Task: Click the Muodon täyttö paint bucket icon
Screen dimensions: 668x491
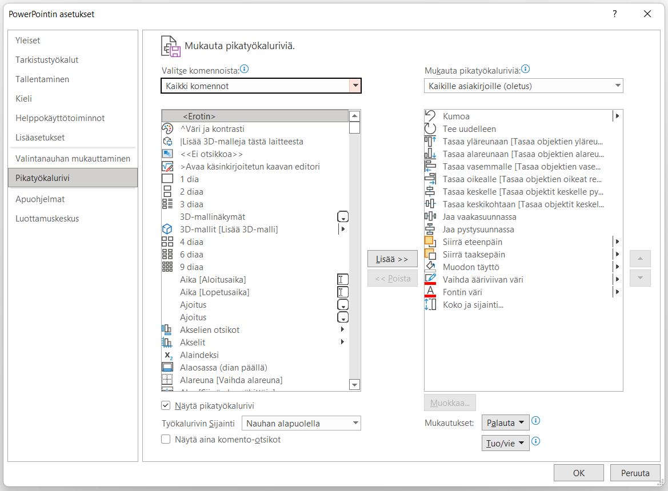Action: coord(430,267)
